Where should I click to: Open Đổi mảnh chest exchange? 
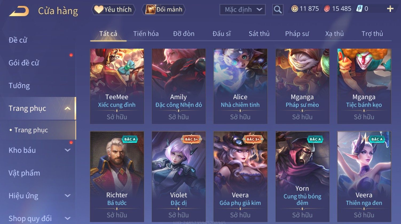(164, 10)
